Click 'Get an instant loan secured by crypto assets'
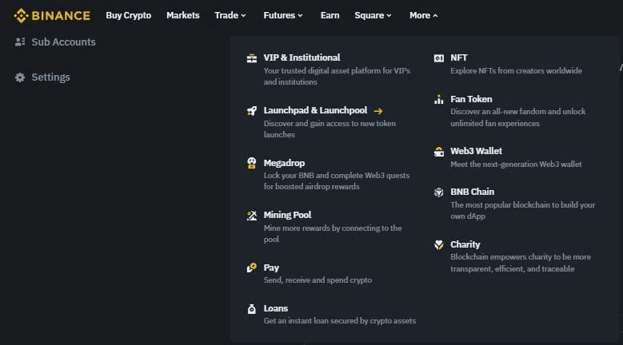 click(340, 321)
